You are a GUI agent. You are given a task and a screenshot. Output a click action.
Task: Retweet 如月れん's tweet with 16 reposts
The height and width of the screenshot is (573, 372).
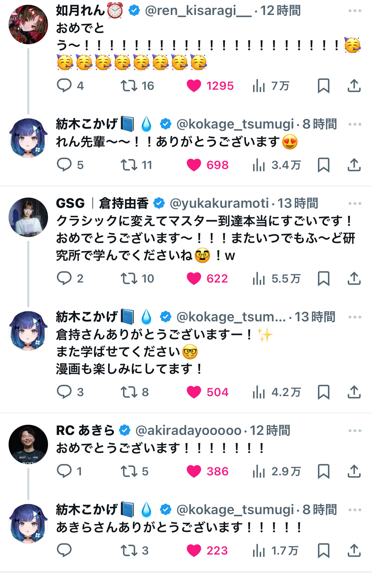click(x=129, y=86)
